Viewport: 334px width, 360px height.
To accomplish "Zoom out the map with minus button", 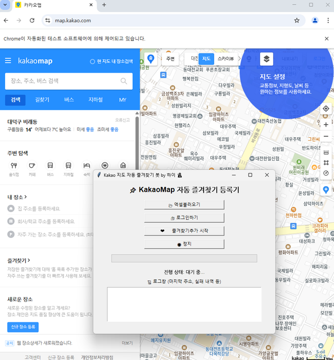I will [326, 136].
